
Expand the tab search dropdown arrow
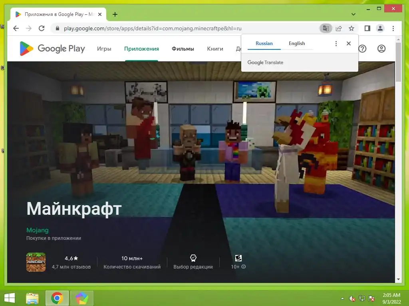pyautogui.click(x=353, y=14)
